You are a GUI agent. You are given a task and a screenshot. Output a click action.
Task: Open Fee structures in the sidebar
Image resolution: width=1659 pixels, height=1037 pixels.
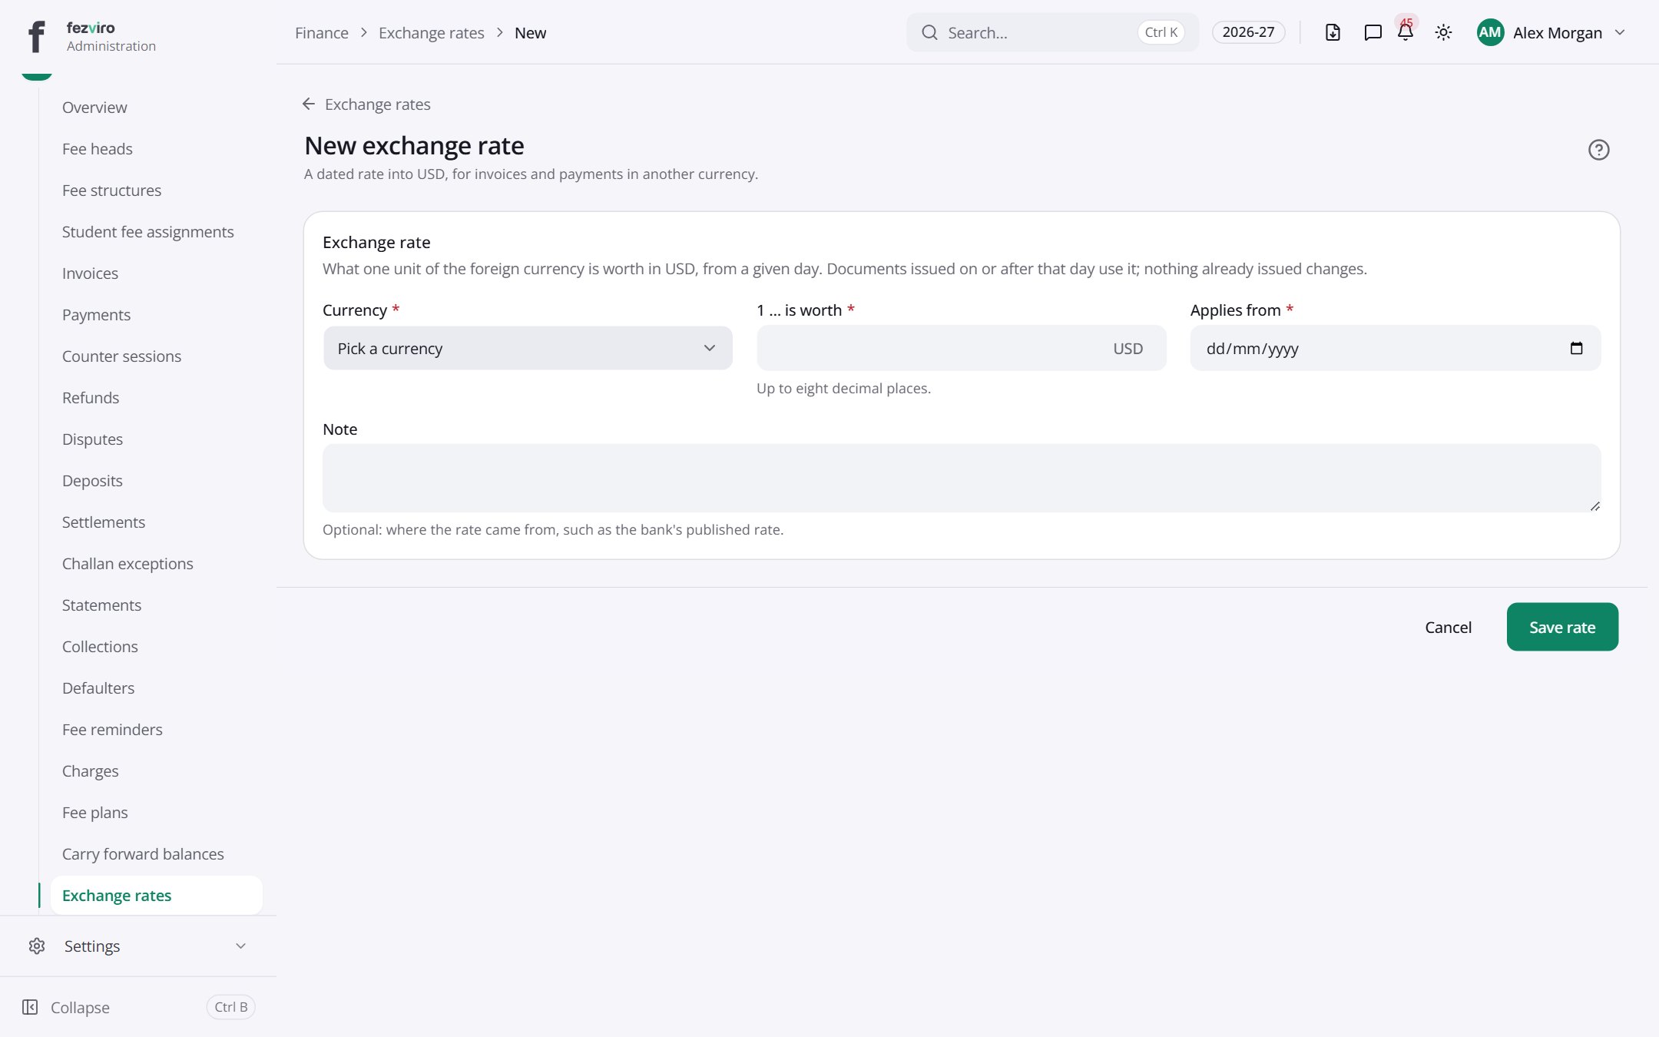point(156,190)
